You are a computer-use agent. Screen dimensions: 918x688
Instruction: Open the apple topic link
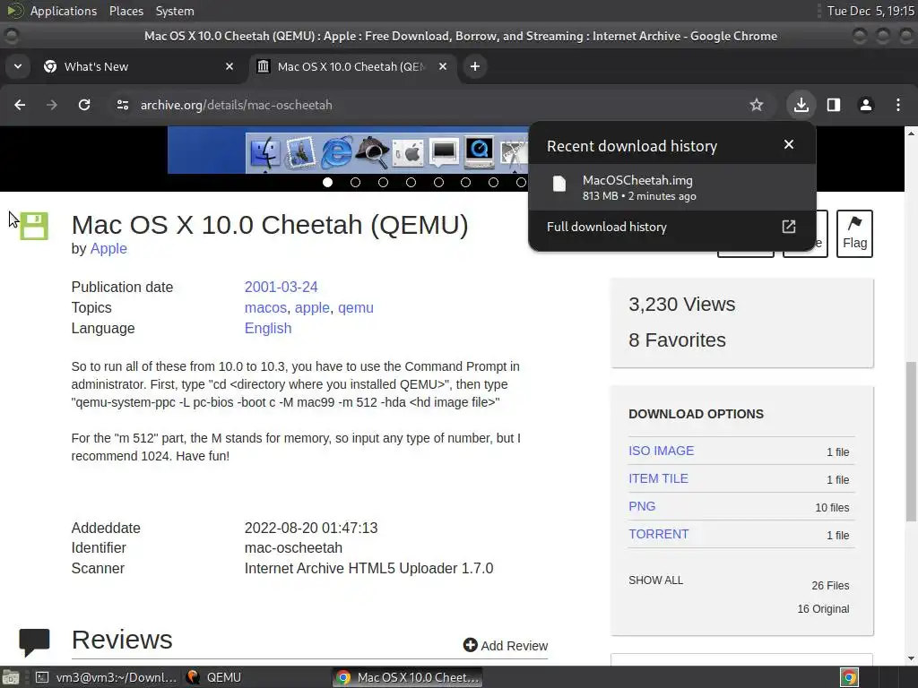pos(312,308)
